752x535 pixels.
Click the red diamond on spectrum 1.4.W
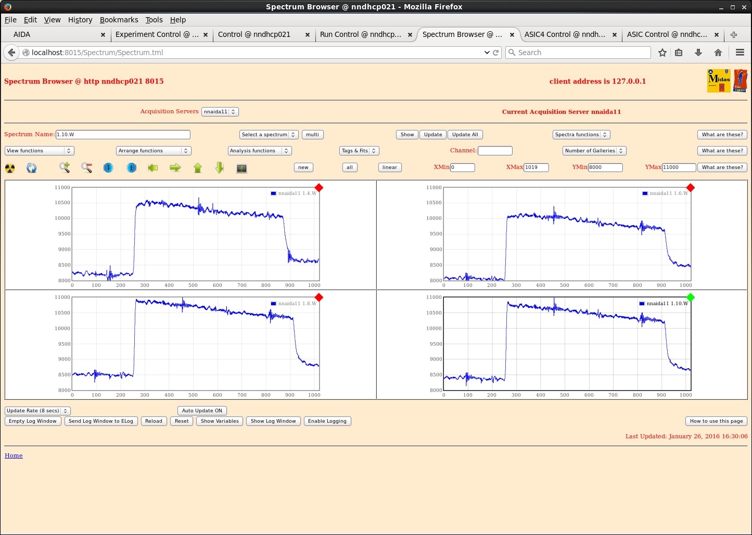(319, 188)
